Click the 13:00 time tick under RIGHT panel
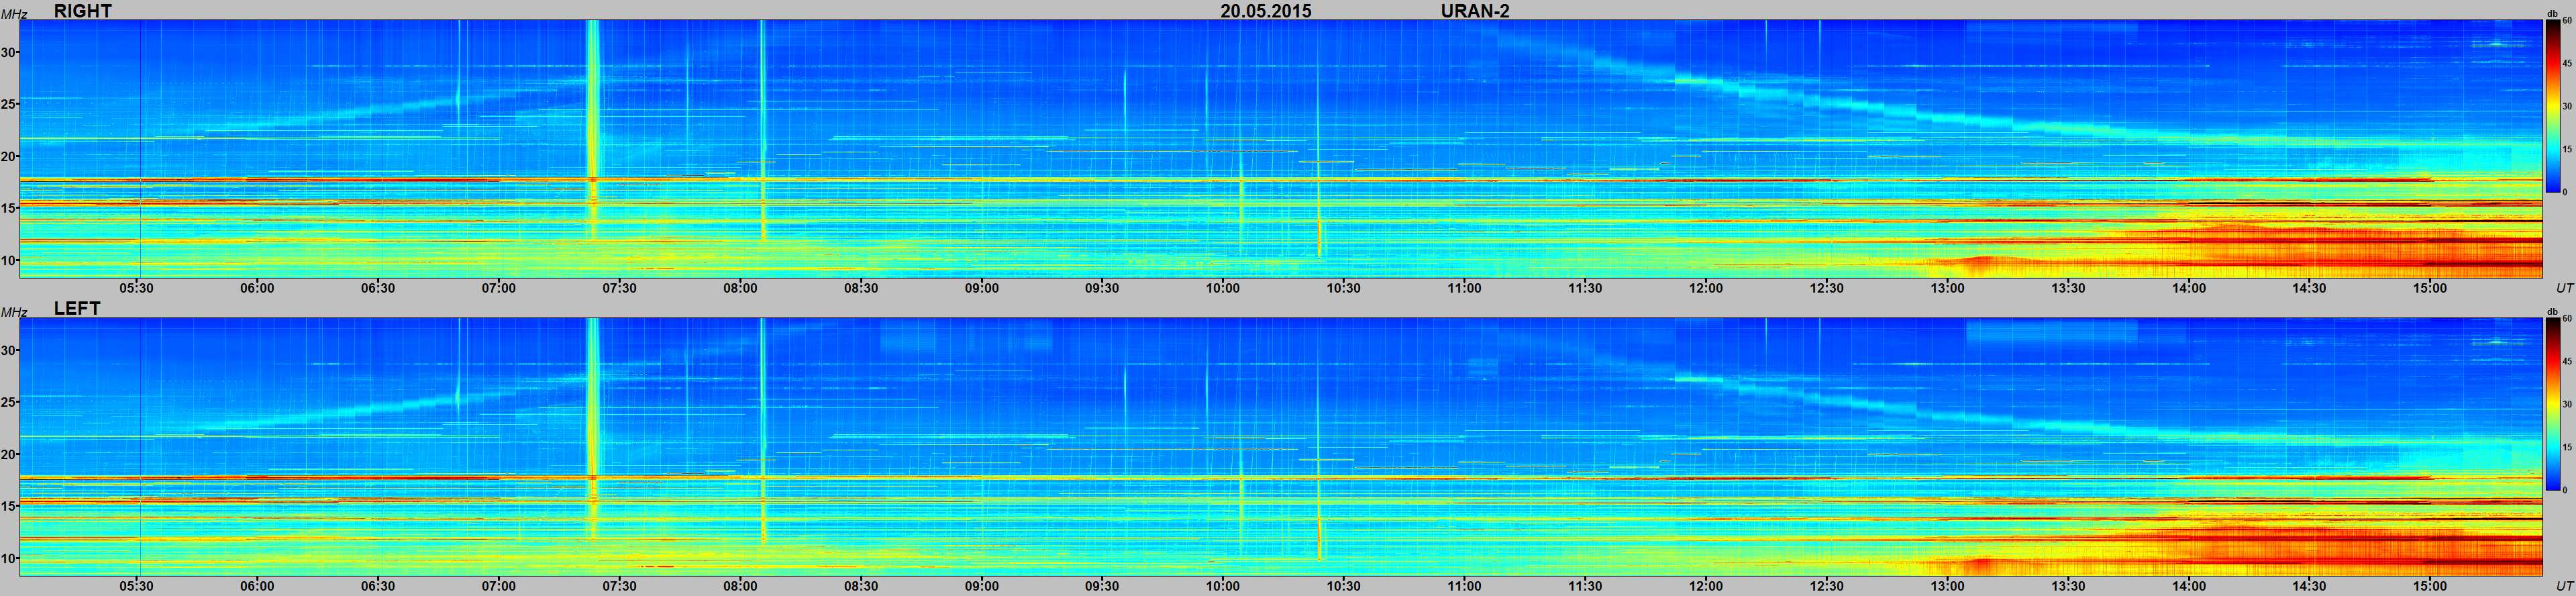The image size is (2576, 596). 1947,288
